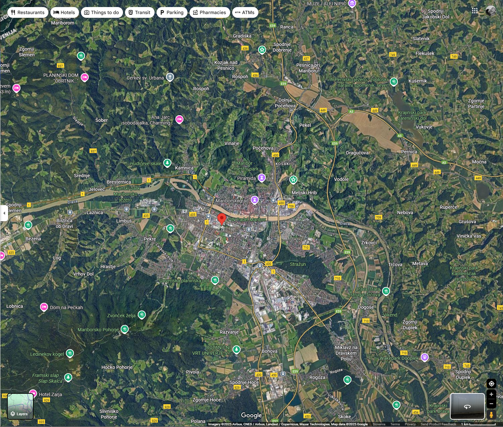The image size is (503, 427).
Task: Click the Piramida landmark marker
Action: pos(261,178)
